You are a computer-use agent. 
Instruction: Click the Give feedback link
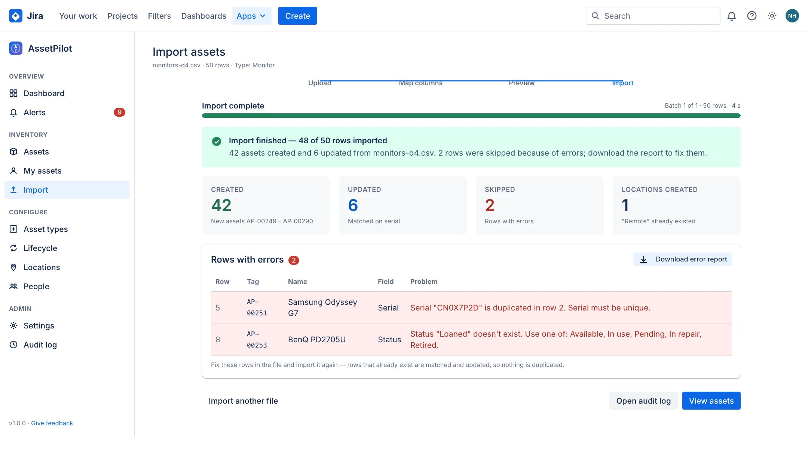click(52, 423)
